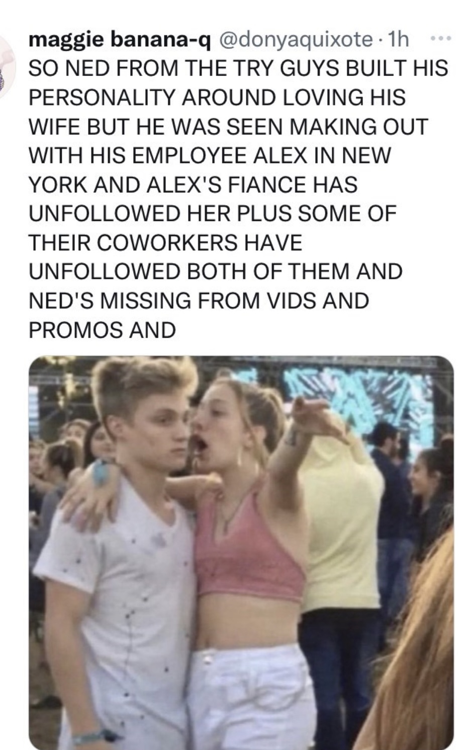Select the line "UNFOLLOWED HER PLUS SOME OF"
The width and height of the screenshot is (473, 750).
pos(213,213)
